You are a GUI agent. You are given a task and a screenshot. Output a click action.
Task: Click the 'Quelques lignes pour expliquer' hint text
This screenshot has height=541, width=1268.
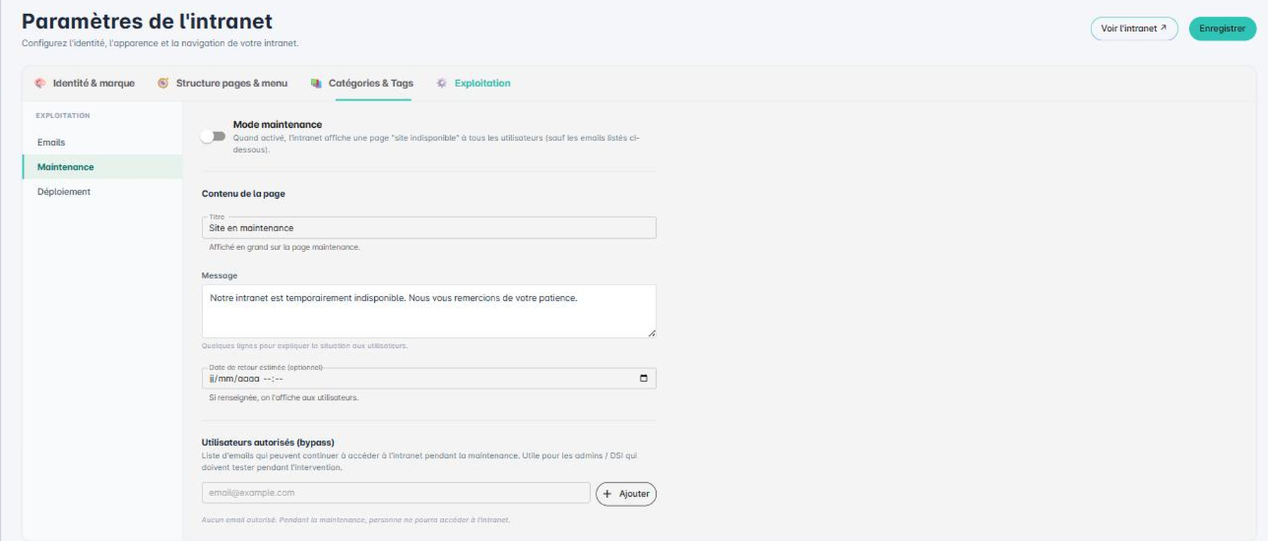tap(305, 346)
